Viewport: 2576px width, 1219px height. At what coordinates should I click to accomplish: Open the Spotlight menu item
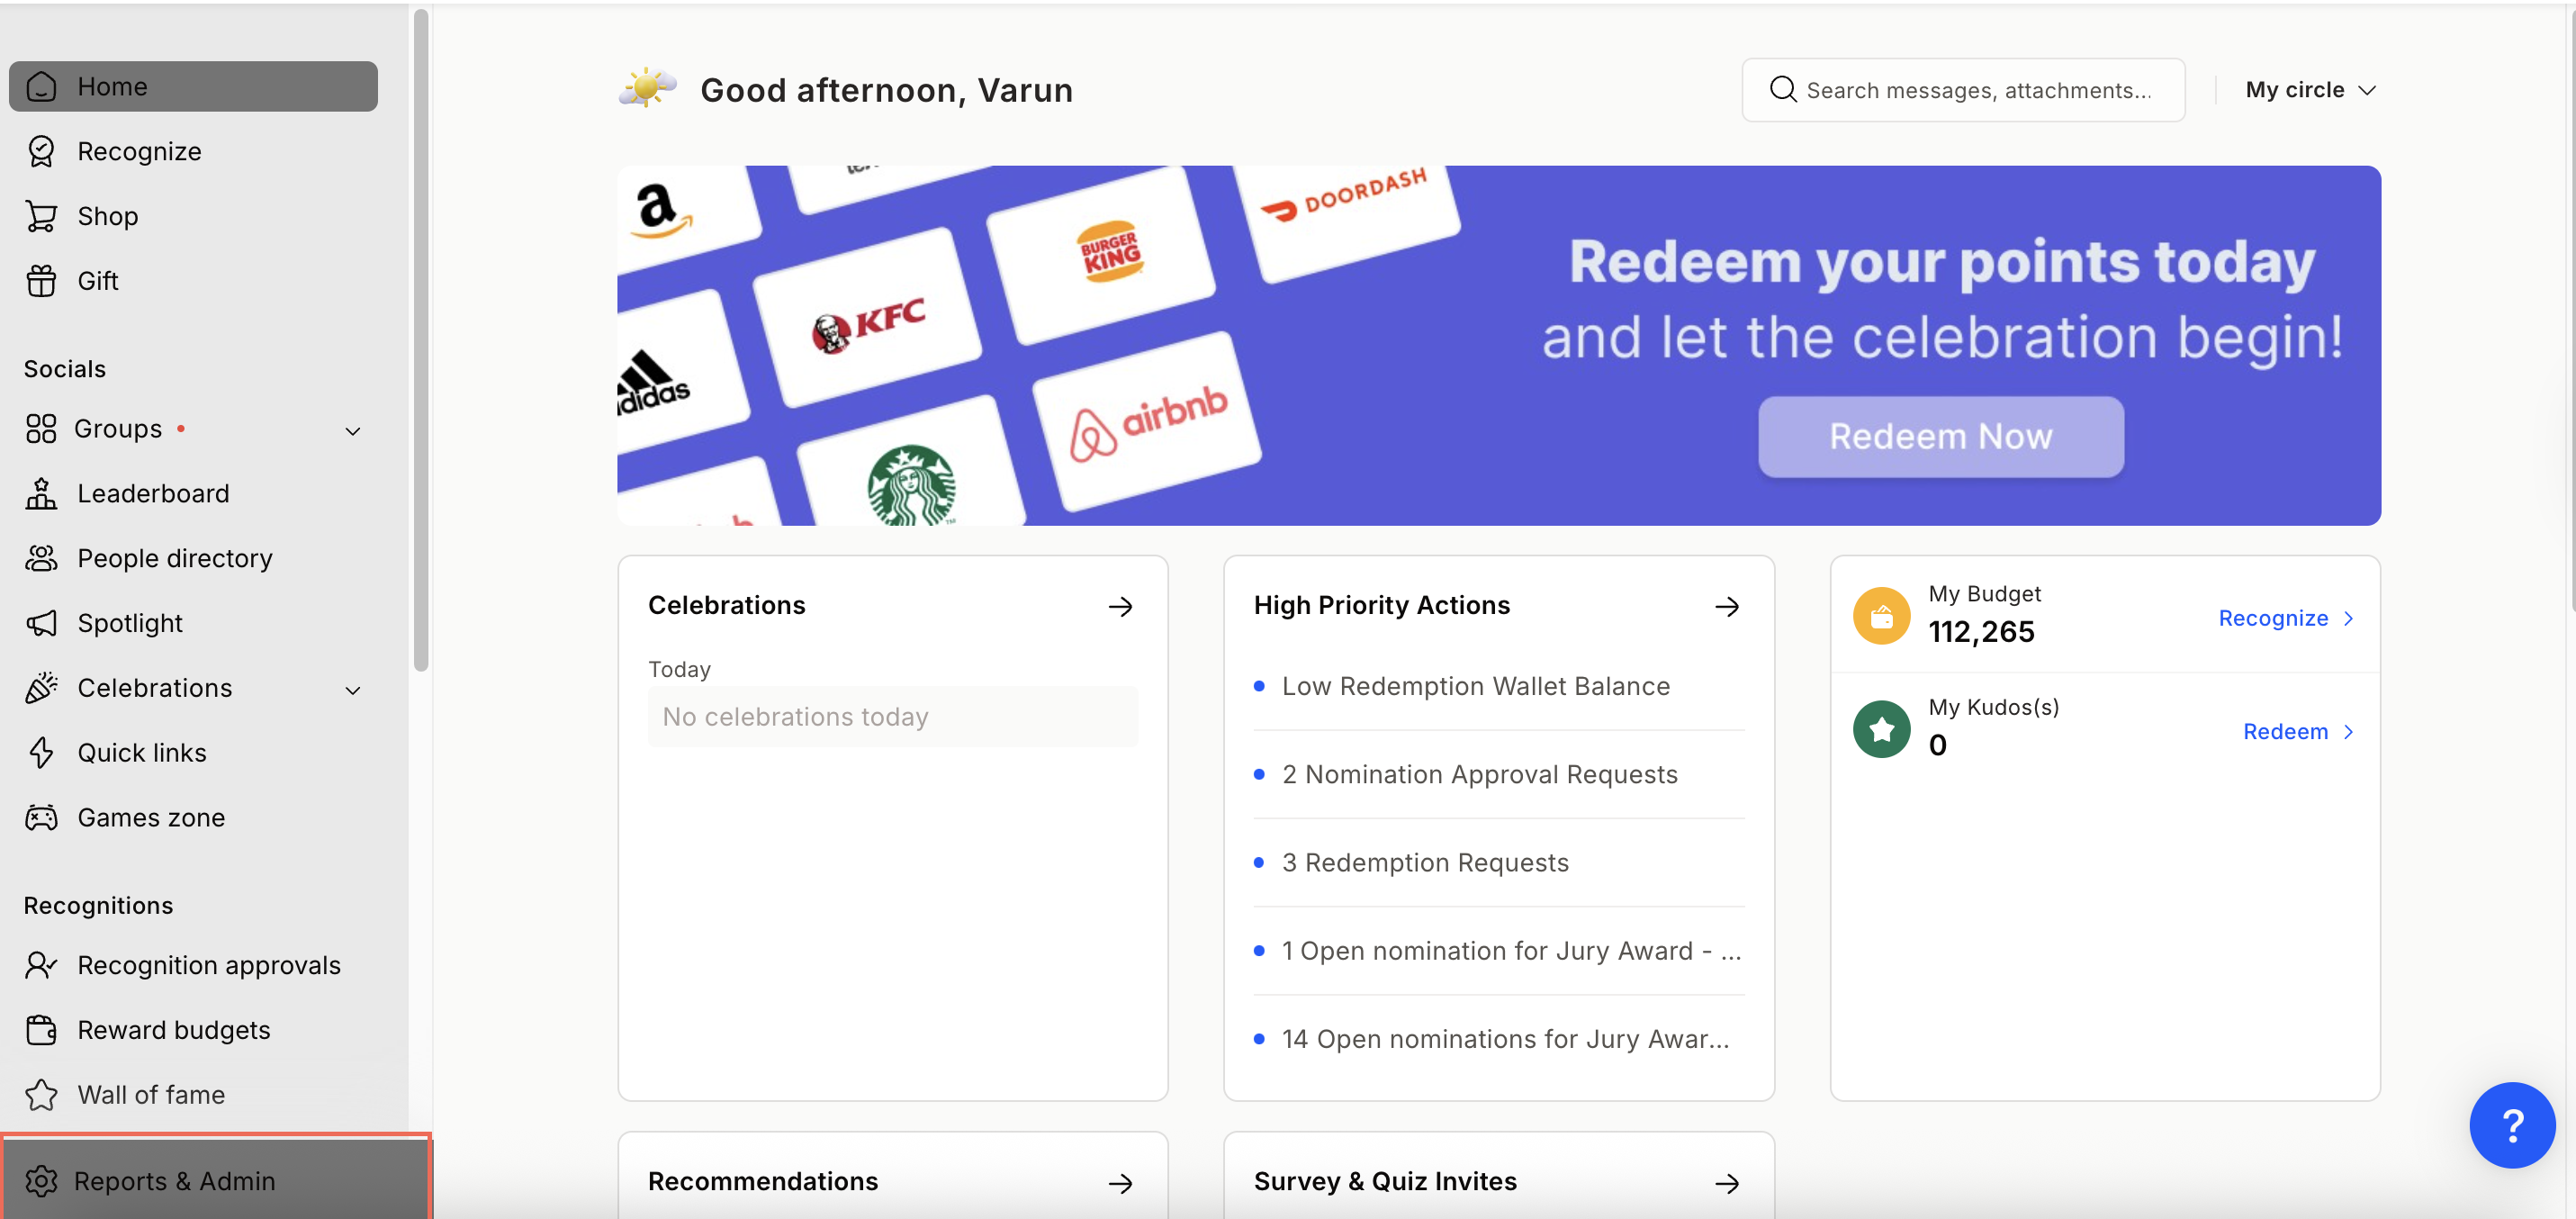pyautogui.click(x=193, y=624)
